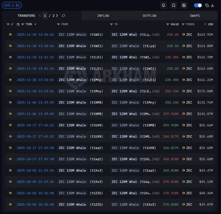
Task: Switch to the OUTFLOW tab
Action: pyautogui.click(x=149, y=16)
